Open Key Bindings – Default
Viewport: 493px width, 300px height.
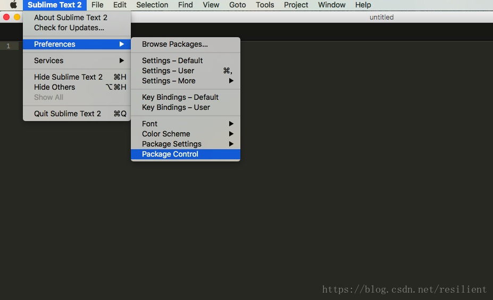(186, 97)
